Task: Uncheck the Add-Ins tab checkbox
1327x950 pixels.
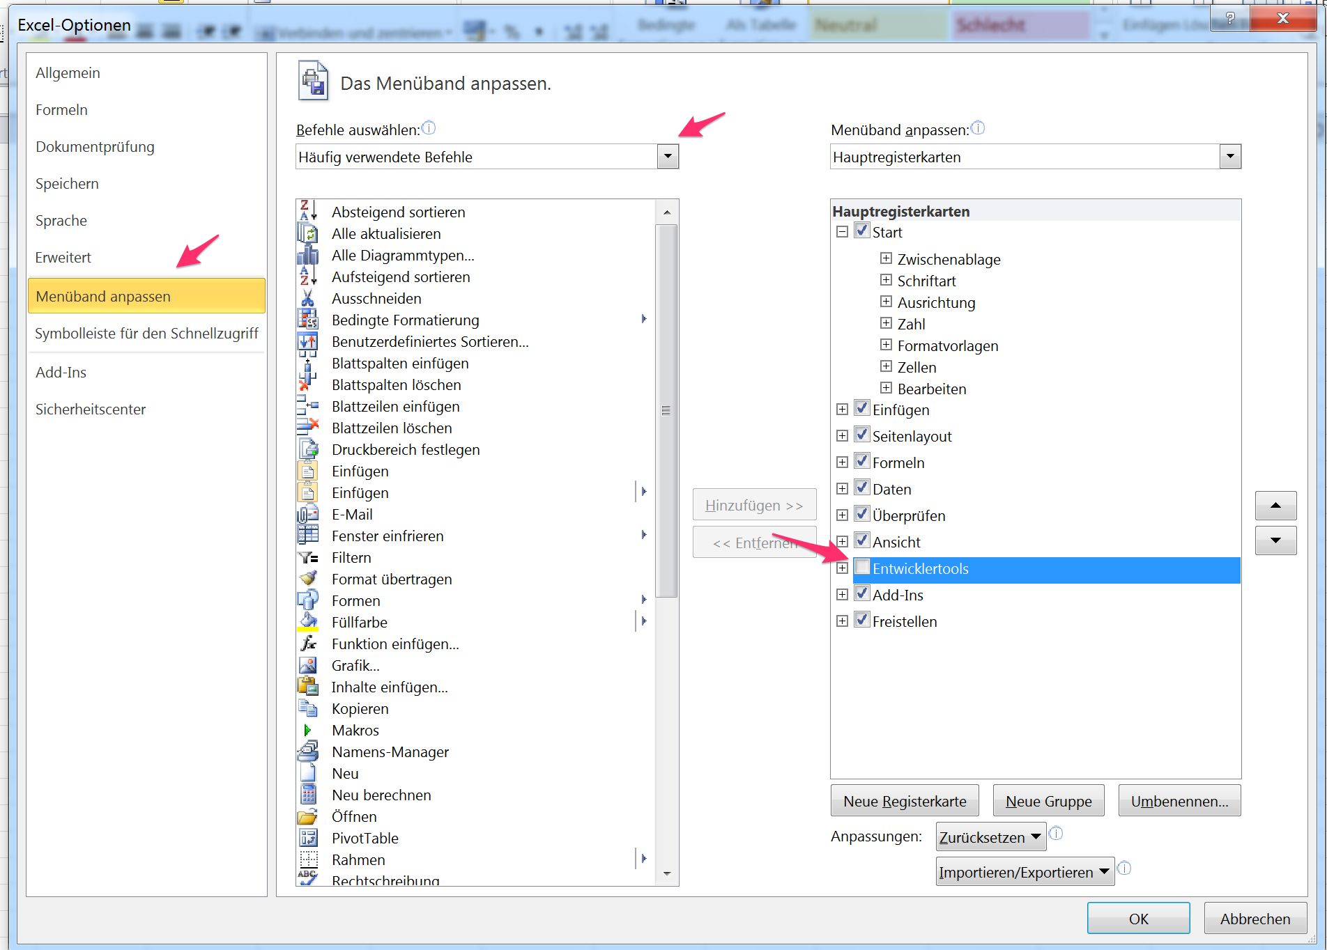Action: pos(862,594)
